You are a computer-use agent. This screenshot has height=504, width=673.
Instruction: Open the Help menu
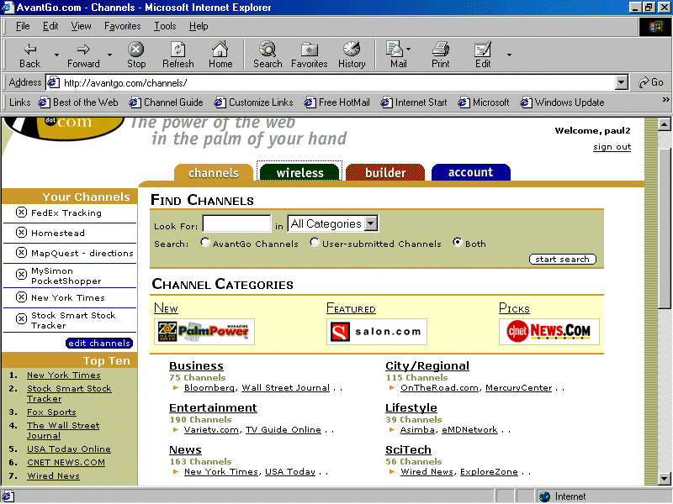coord(199,26)
